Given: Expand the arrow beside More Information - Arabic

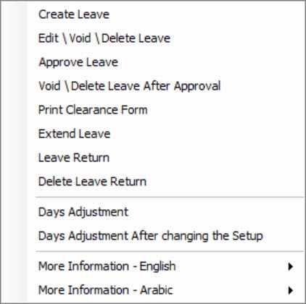Looking at the screenshot, I should pyautogui.click(x=291, y=290).
